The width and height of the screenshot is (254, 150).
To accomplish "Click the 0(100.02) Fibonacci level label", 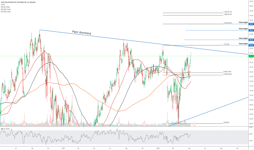I will pyautogui.click(x=226, y=122).
